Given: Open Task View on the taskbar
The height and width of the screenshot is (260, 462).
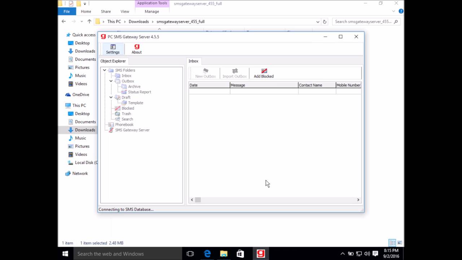Looking at the screenshot, I should coord(190,254).
